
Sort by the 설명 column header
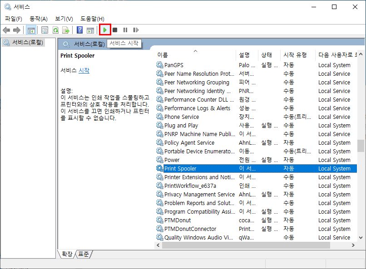[x=244, y=55]
